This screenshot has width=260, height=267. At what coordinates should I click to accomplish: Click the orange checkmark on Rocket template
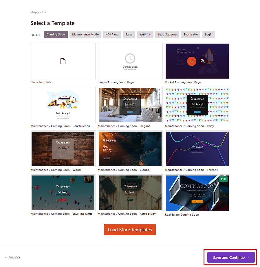(x=192, y=61)
